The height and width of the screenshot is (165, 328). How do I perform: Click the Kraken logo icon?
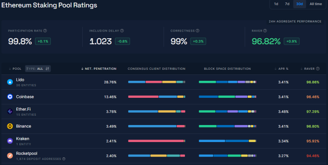tap(10, 141)
